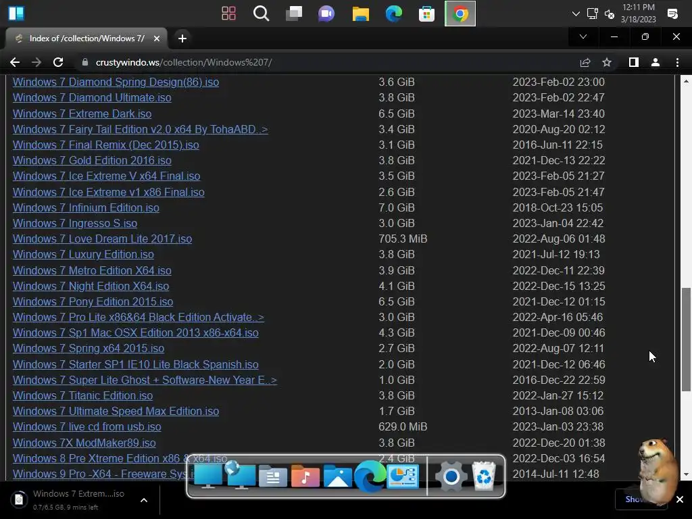Launch the Chat app from taskbar
This screenshot has height=519, width=692.
click(326, 14)
